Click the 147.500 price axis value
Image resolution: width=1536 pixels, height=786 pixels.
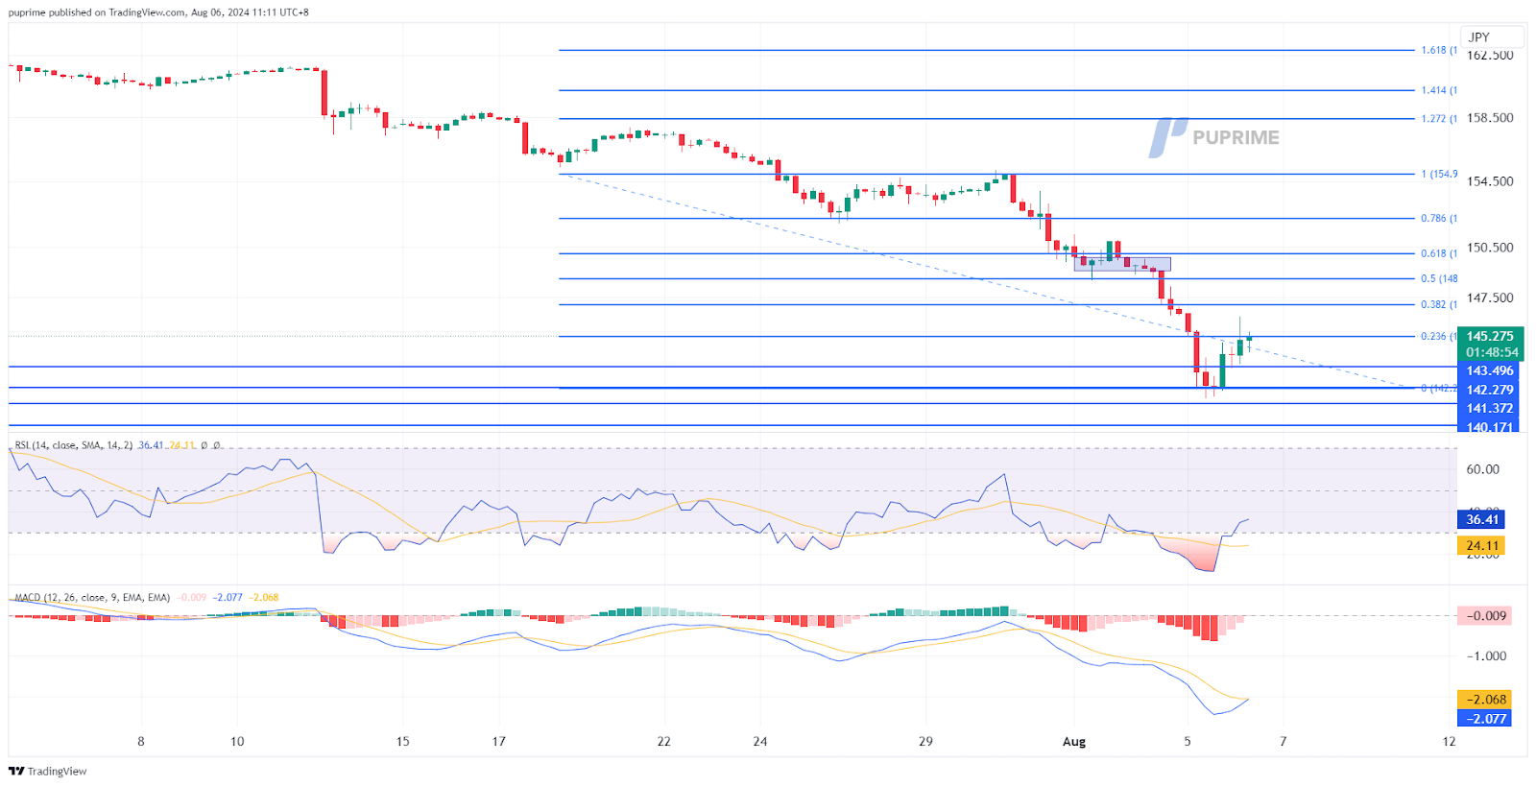point(1490,298)
